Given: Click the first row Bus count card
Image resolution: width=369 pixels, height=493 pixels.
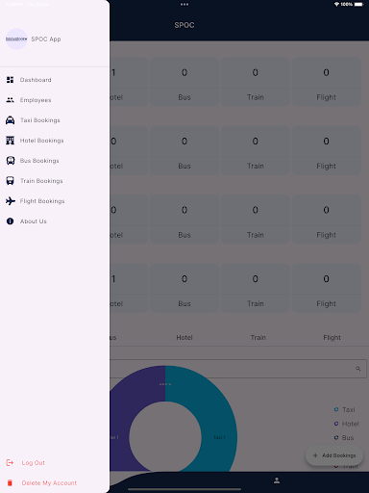Looking at the screenshot, I should (x=184, y=82).
